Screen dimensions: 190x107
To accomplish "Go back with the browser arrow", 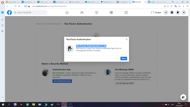I will (7, 6).
